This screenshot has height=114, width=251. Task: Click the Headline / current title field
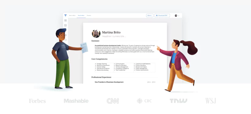(x=114, y=36)
